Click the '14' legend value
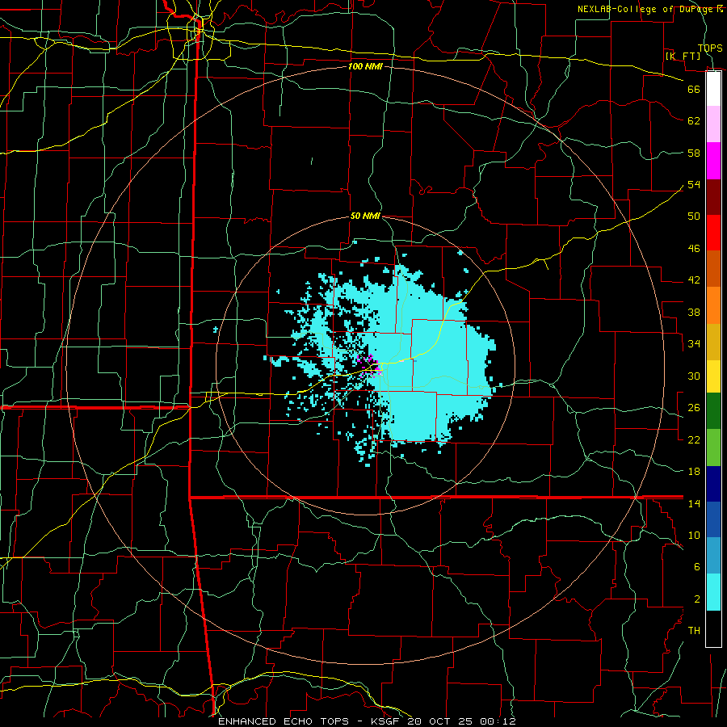 coord(694,503)
